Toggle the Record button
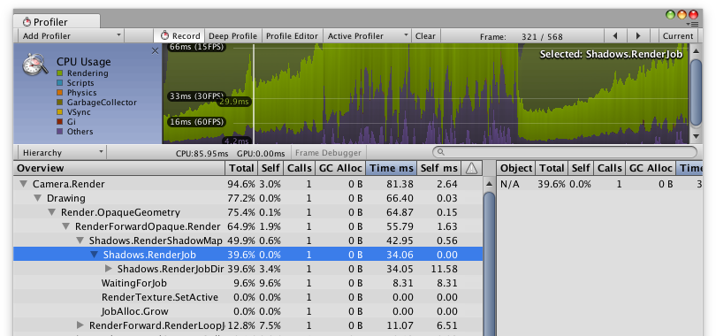The image size is (716, 336). pyautogui.click(x=179, y=36)
